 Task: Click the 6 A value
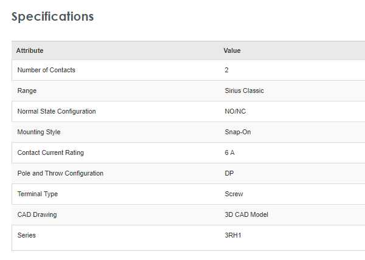(x=229, y=152)
